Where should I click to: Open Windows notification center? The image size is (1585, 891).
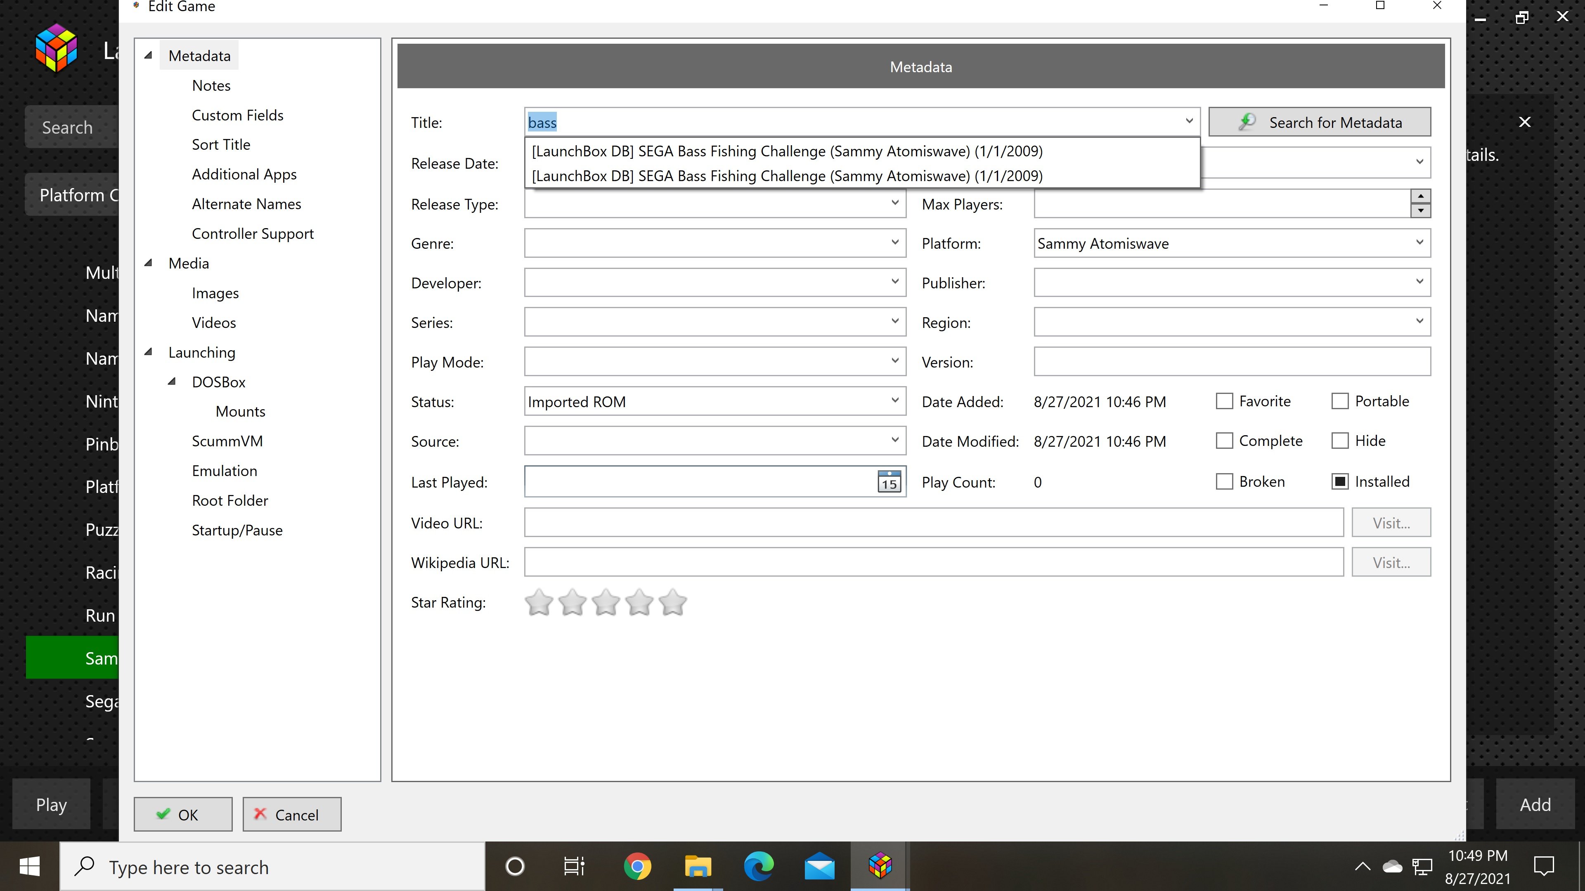1544,867
